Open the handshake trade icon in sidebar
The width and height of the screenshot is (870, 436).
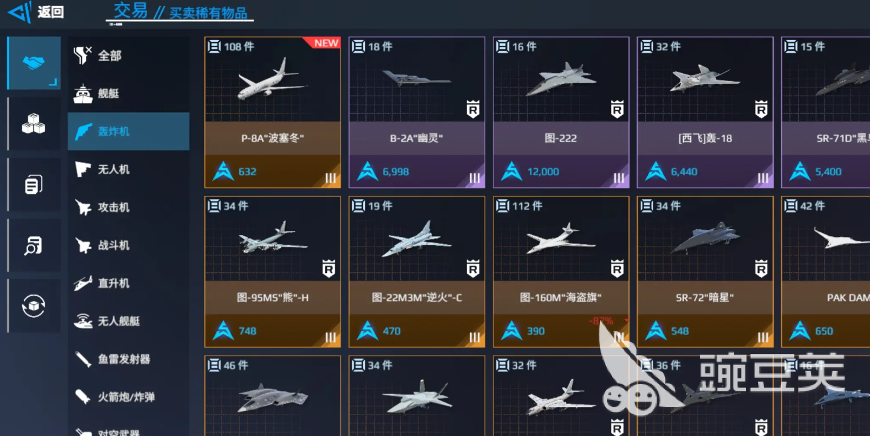pyautogui.click(x=34, y=63)
